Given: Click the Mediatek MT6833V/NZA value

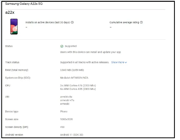Looking at the screenshot, I should (74, 78).
